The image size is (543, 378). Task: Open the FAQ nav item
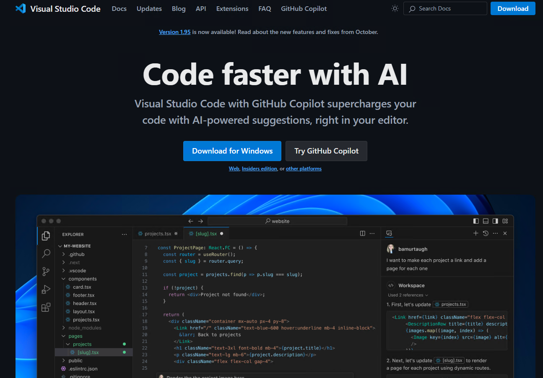[265, 8]
